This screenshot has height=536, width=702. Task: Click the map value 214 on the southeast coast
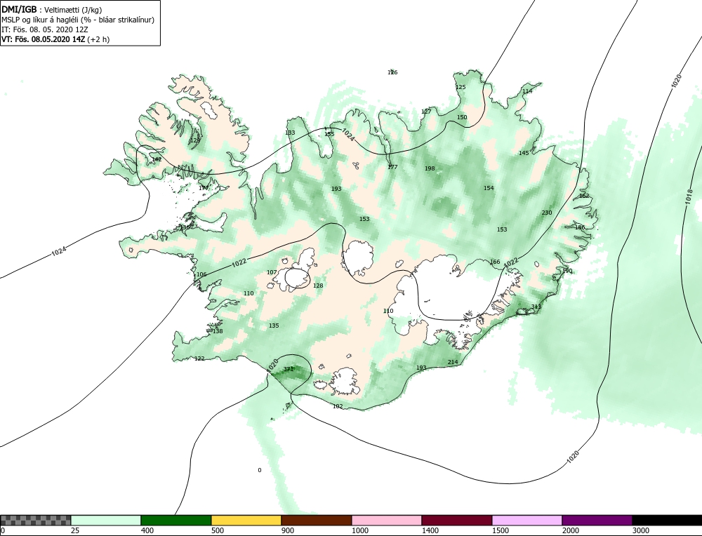pyautogui.click(x=453, y=362)
